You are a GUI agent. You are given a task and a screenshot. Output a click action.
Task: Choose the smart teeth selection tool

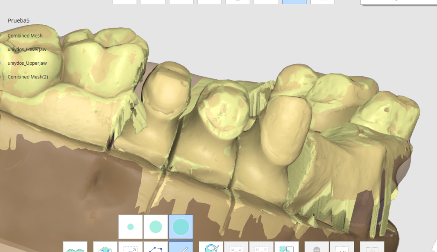[x=75, y=247]
